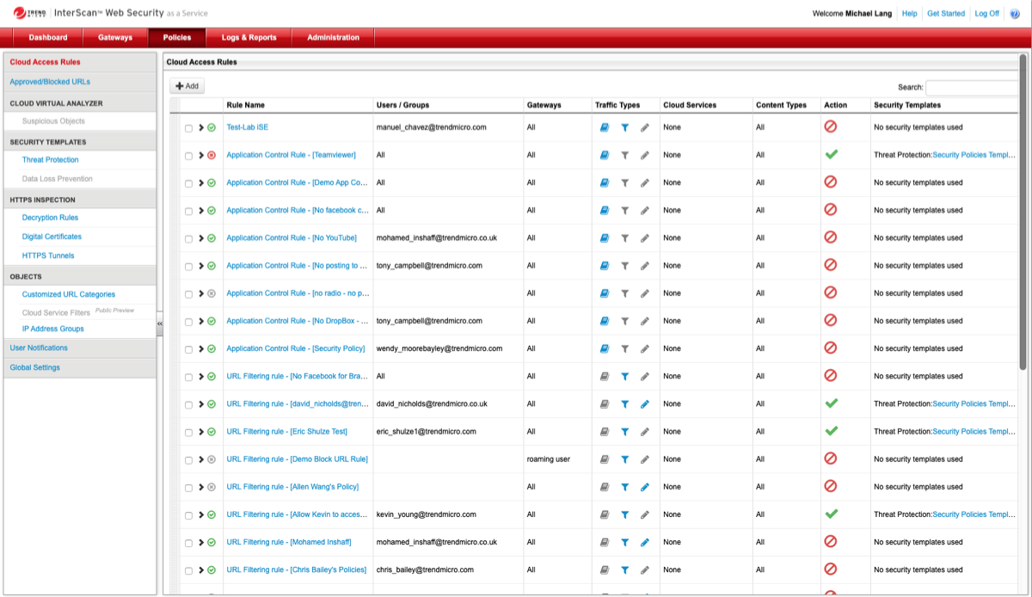Click the Add rule button
Viewport: 1032px width, 597px height.
187,86
